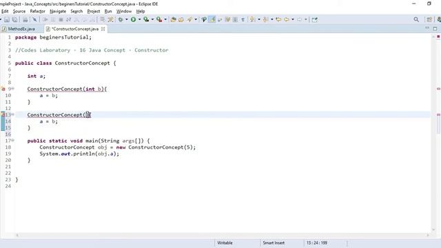Image resolution: width=441 pixels, height=248 pixels.
Task: Toggle Use Step Filters
Action: pos(110,19)
